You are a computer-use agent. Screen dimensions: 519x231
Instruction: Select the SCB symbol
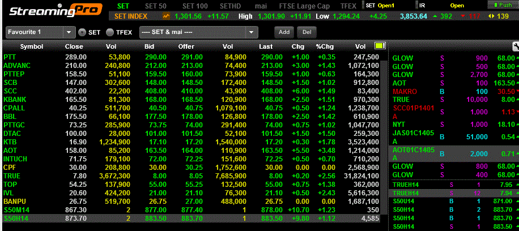[10, 83]
